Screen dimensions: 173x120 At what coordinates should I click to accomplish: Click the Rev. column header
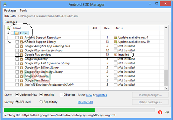[107, 28]
